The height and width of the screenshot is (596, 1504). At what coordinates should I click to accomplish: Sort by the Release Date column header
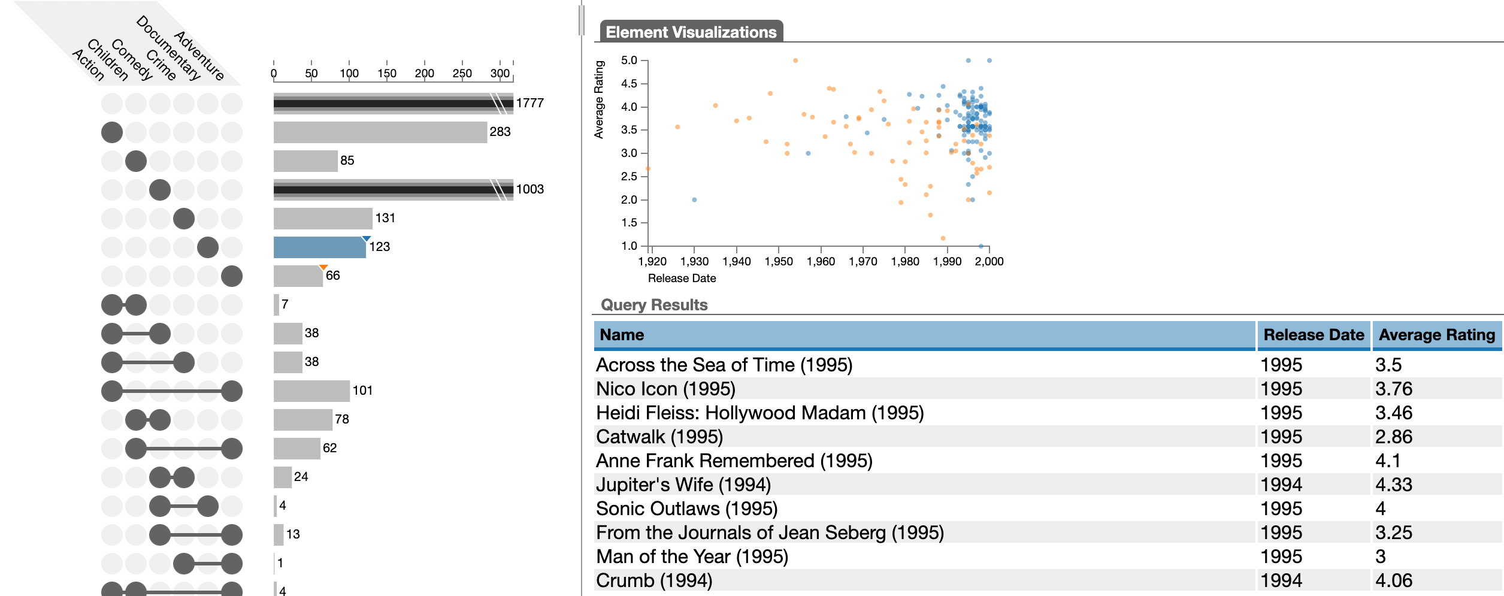1313,335
